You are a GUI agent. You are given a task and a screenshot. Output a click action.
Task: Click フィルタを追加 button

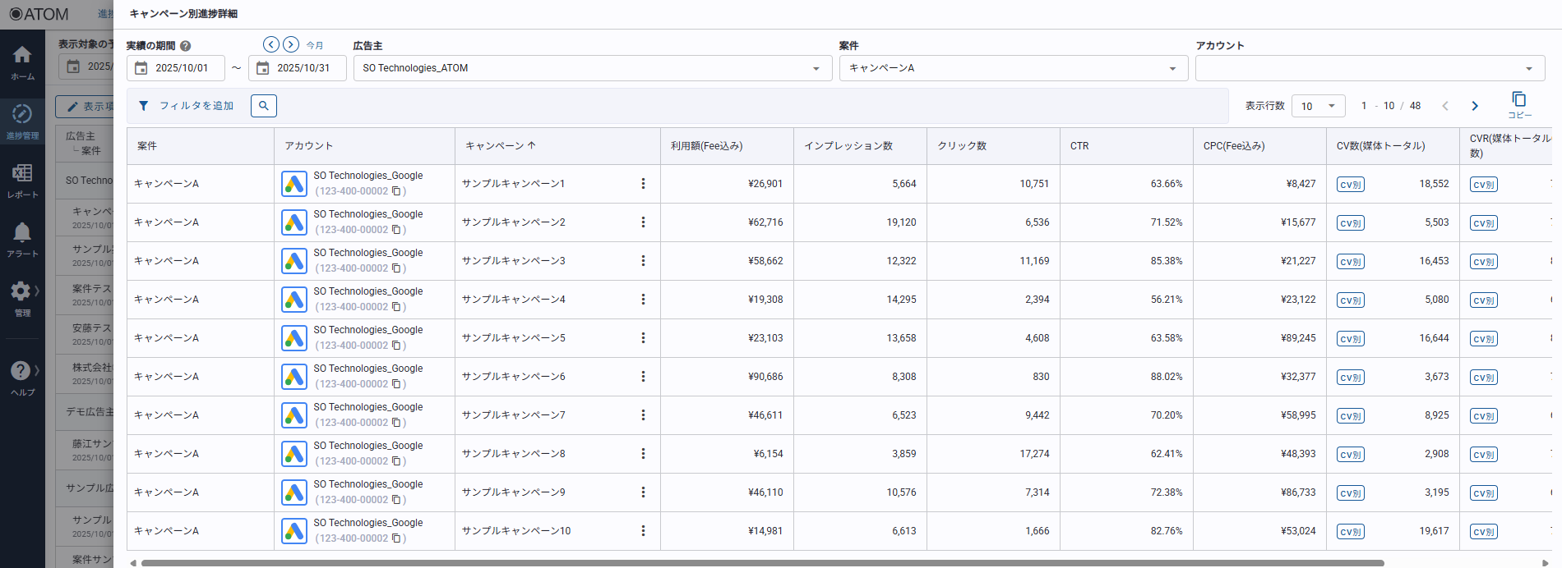click(x=187, y=106)
